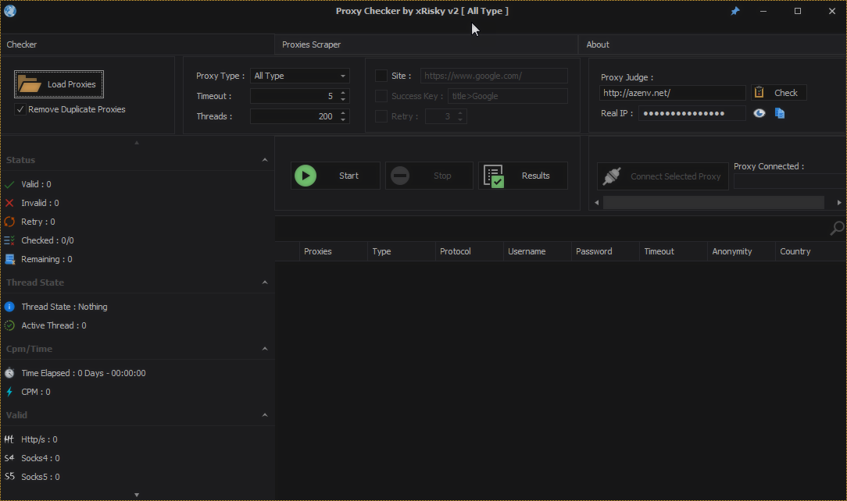Increase the Timeout value by one step

pyautogui.click(x=343, y=93)
